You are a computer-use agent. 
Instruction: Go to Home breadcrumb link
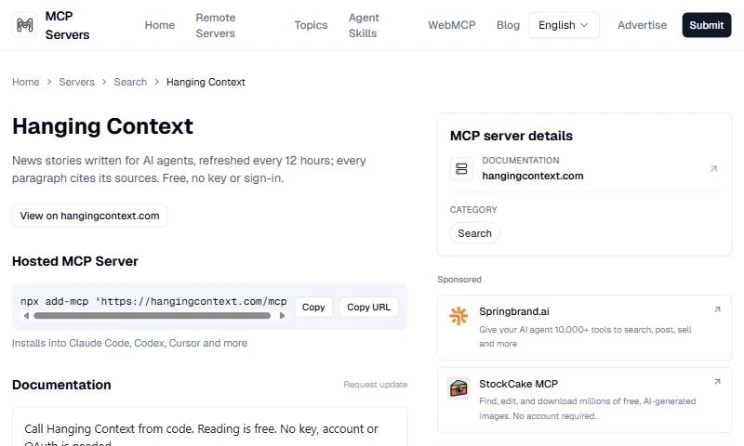coord(26,82)
